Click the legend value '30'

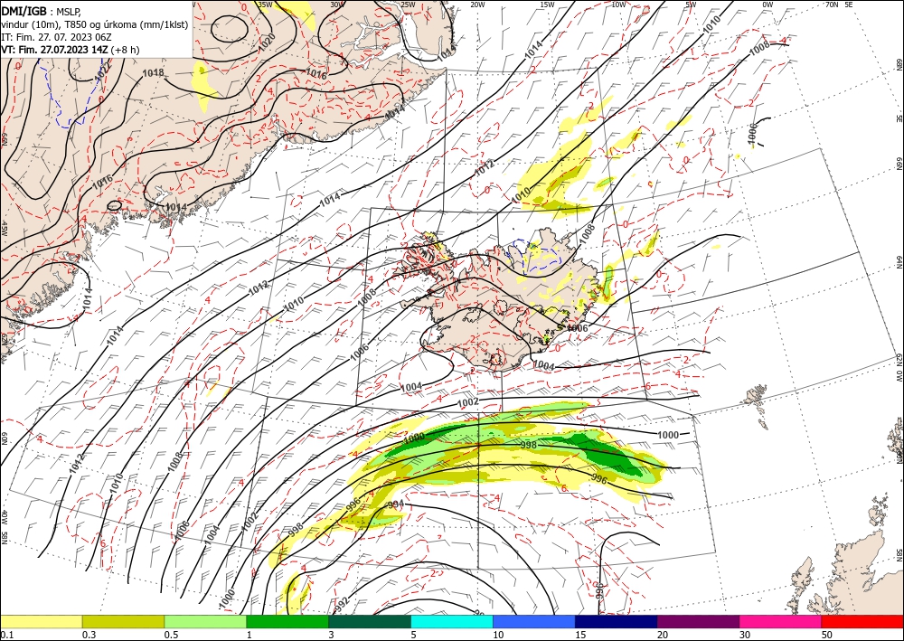(745, 635)
